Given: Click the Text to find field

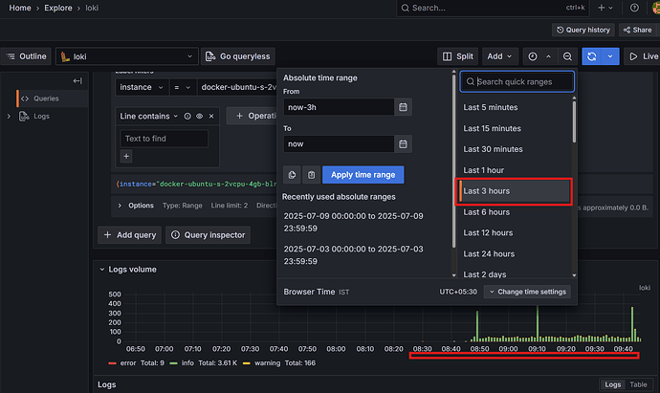Looking at the screenshot, I should click(x=165, y=139).
